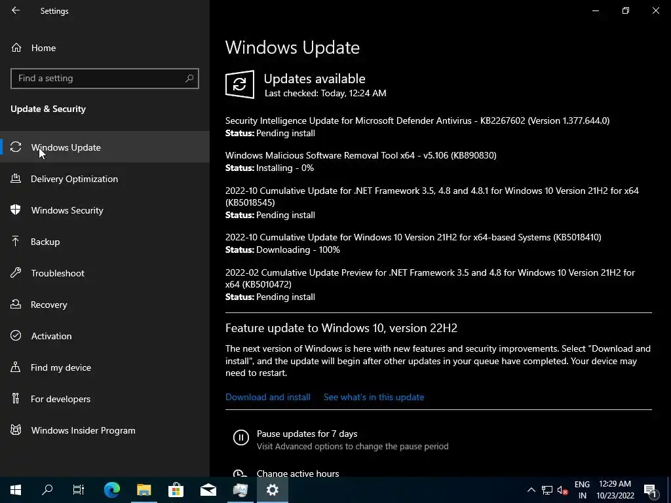Click the Backup up-arrow icon

point(16,241)
